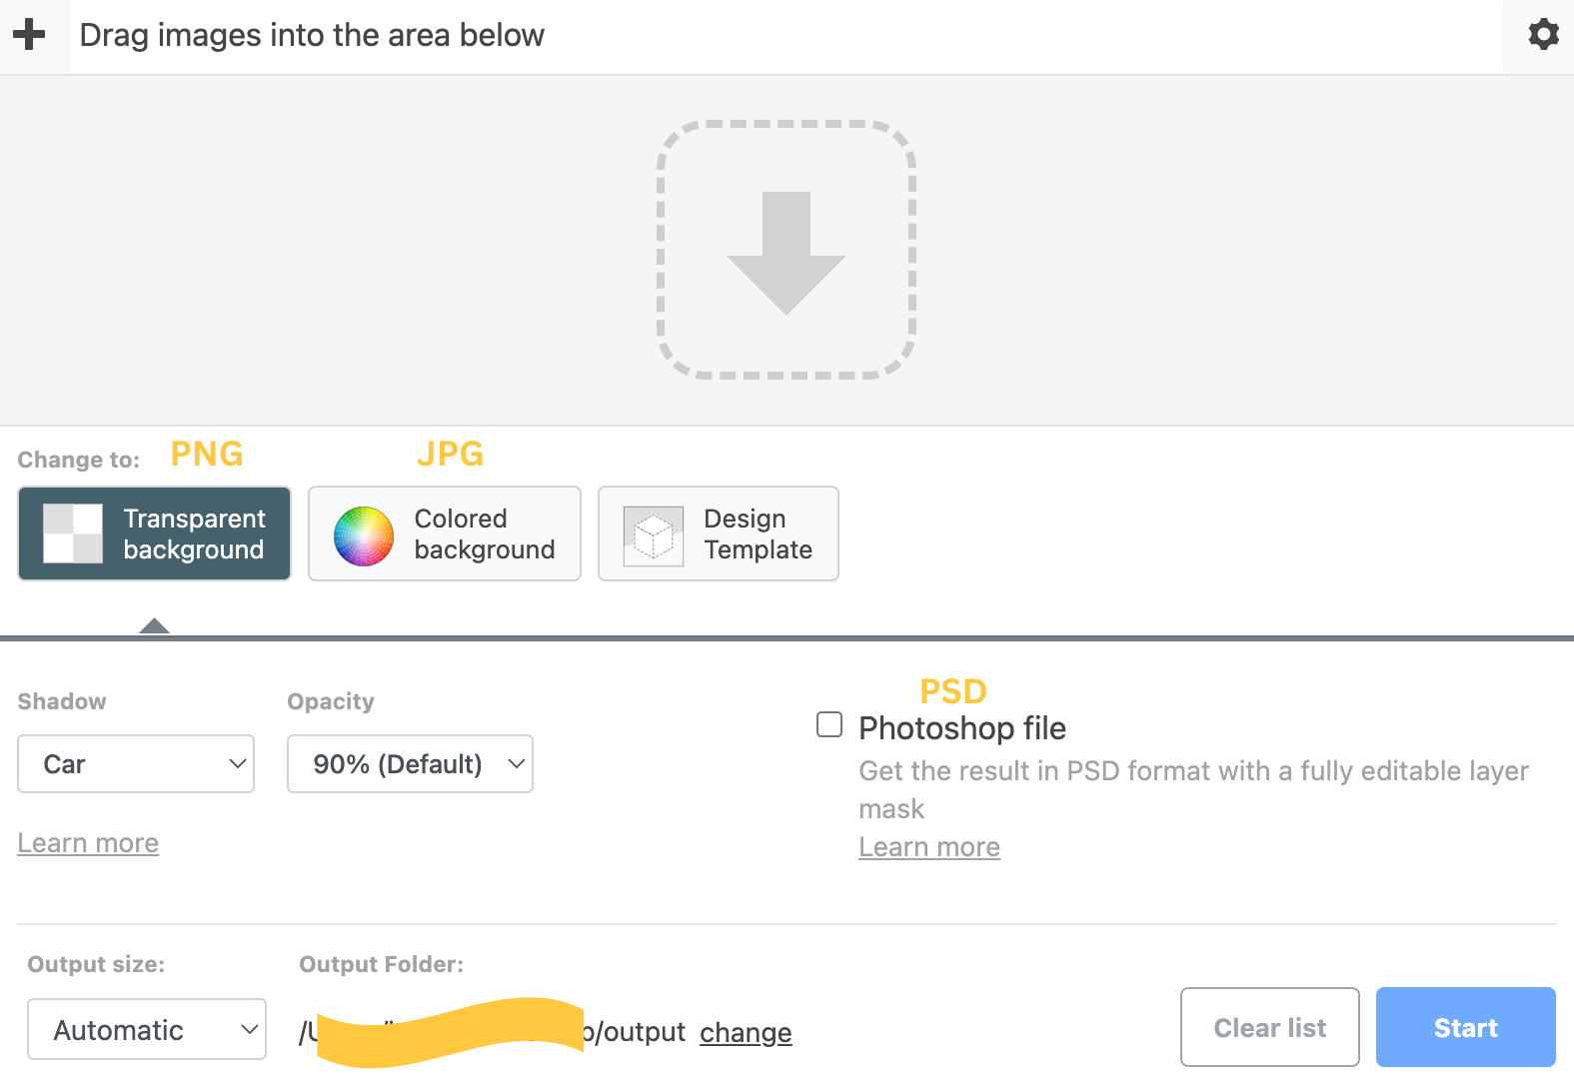Open the Shadow dropdown set to Car
Viewport: 1574px width, 1081px height.
pyautogui.click(x=136, y=764)
